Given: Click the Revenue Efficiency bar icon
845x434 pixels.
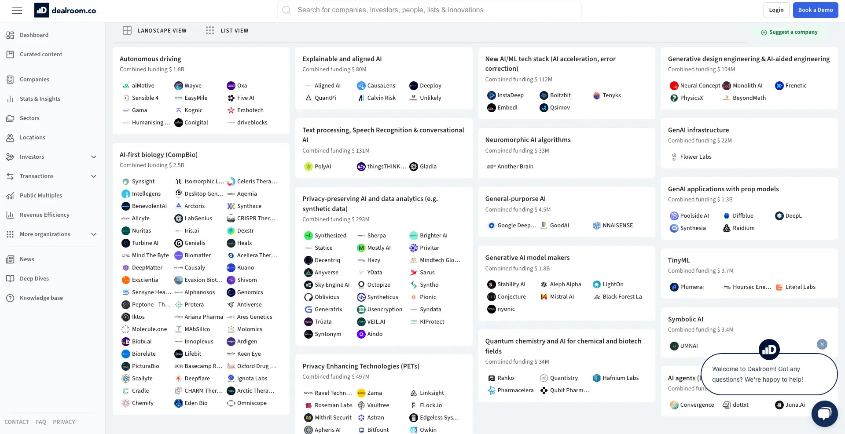Looking at the screenshot, I should [10, 215].
